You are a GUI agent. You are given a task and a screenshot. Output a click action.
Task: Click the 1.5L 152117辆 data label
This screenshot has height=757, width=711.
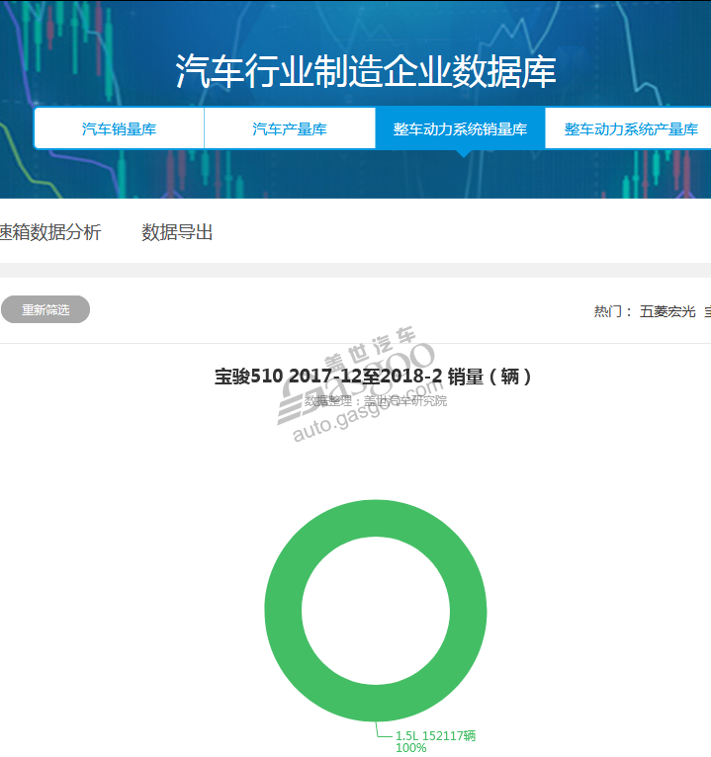tap(435, 736)
